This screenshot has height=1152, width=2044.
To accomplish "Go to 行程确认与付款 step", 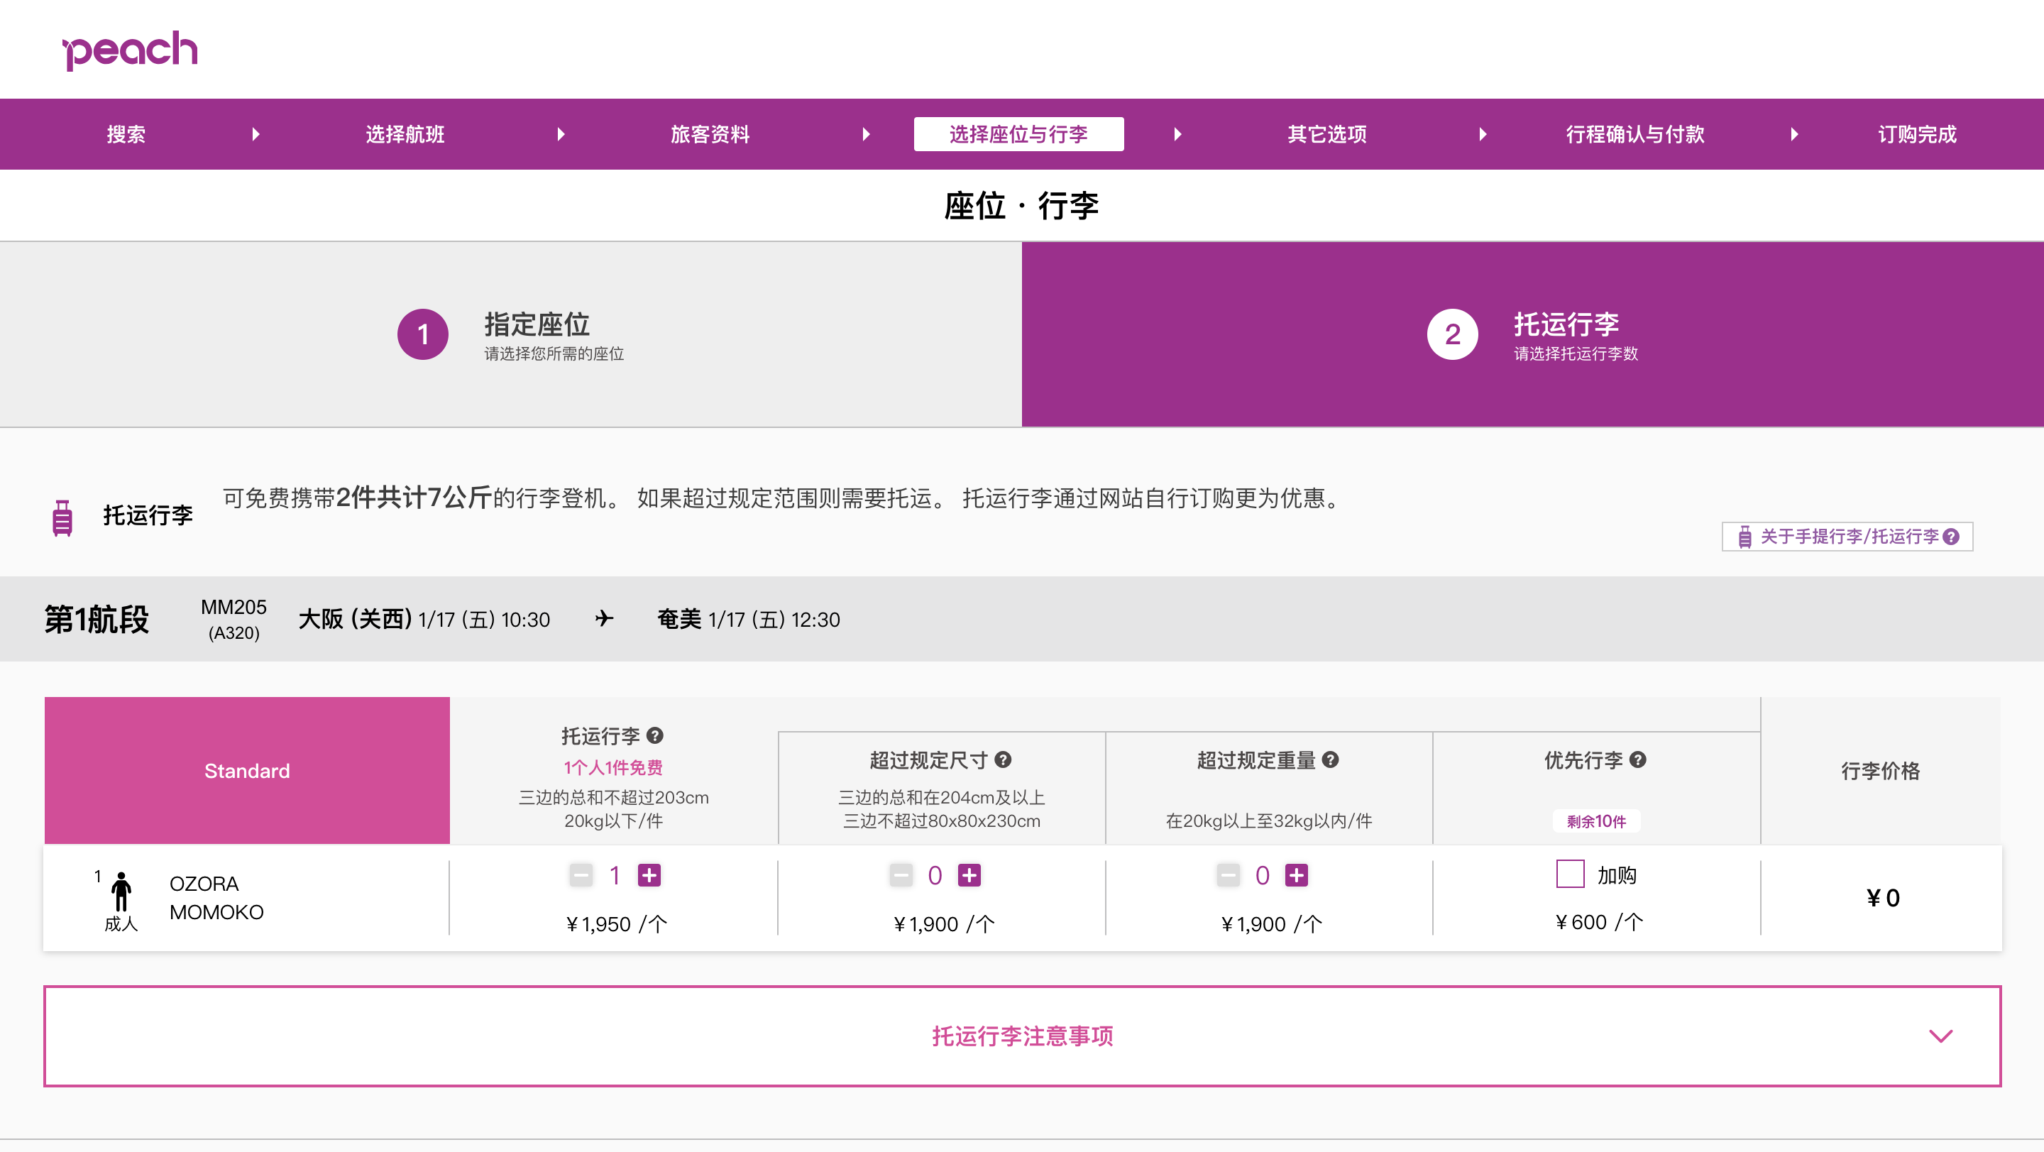I will (1634, 134).
